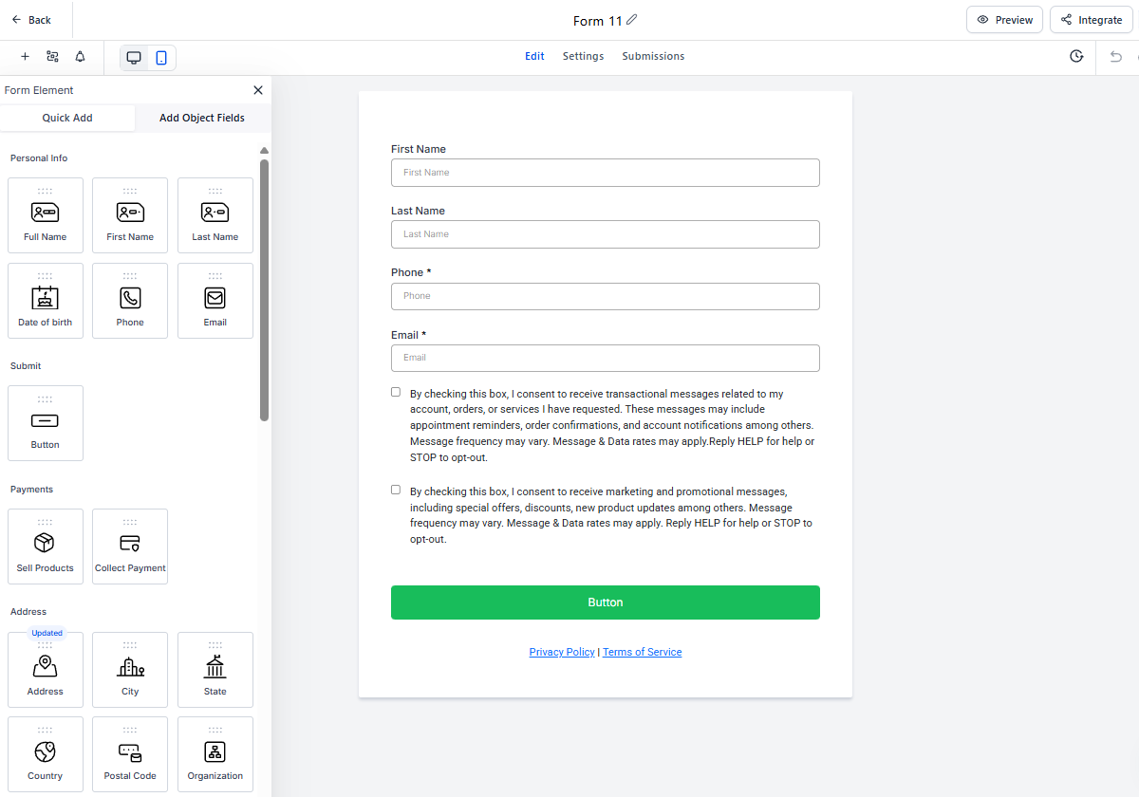Click the undo arrow icon

pos(1116,57)
